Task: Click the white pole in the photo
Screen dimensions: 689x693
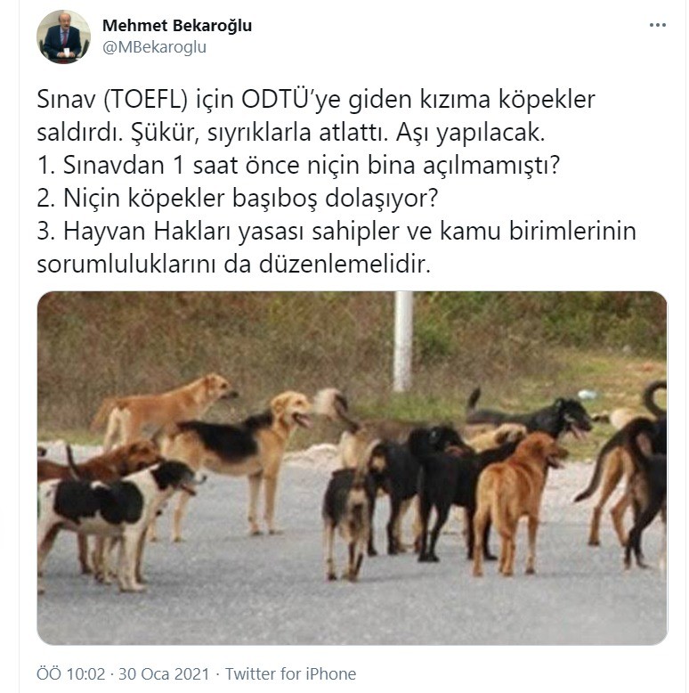Action: point(403,341)
